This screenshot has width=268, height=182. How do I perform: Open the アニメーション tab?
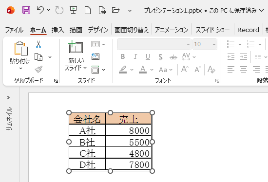click(172, 30)
